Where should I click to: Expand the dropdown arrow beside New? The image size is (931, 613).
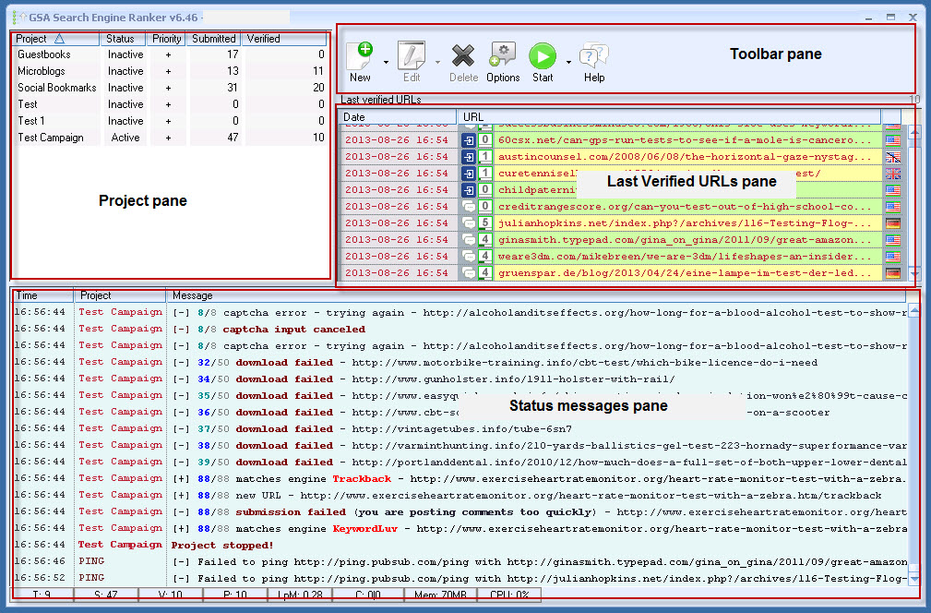386,63
